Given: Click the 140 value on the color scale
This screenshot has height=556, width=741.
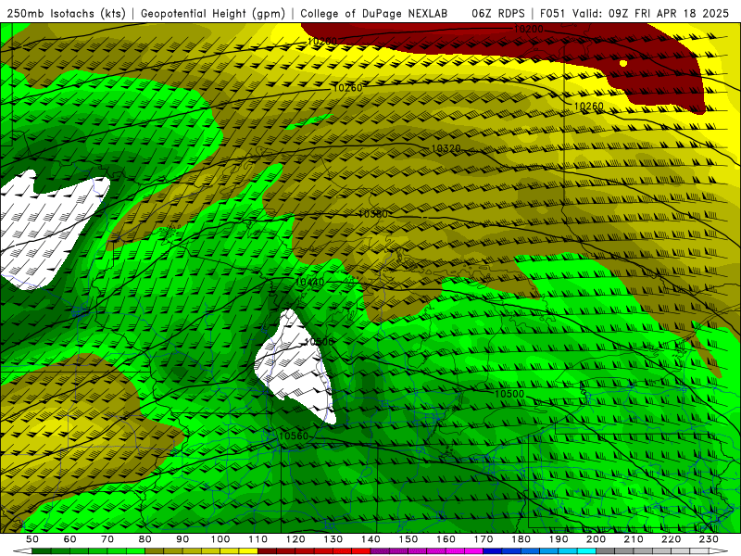Looking at the screenshot, I should tap(370, 539).
